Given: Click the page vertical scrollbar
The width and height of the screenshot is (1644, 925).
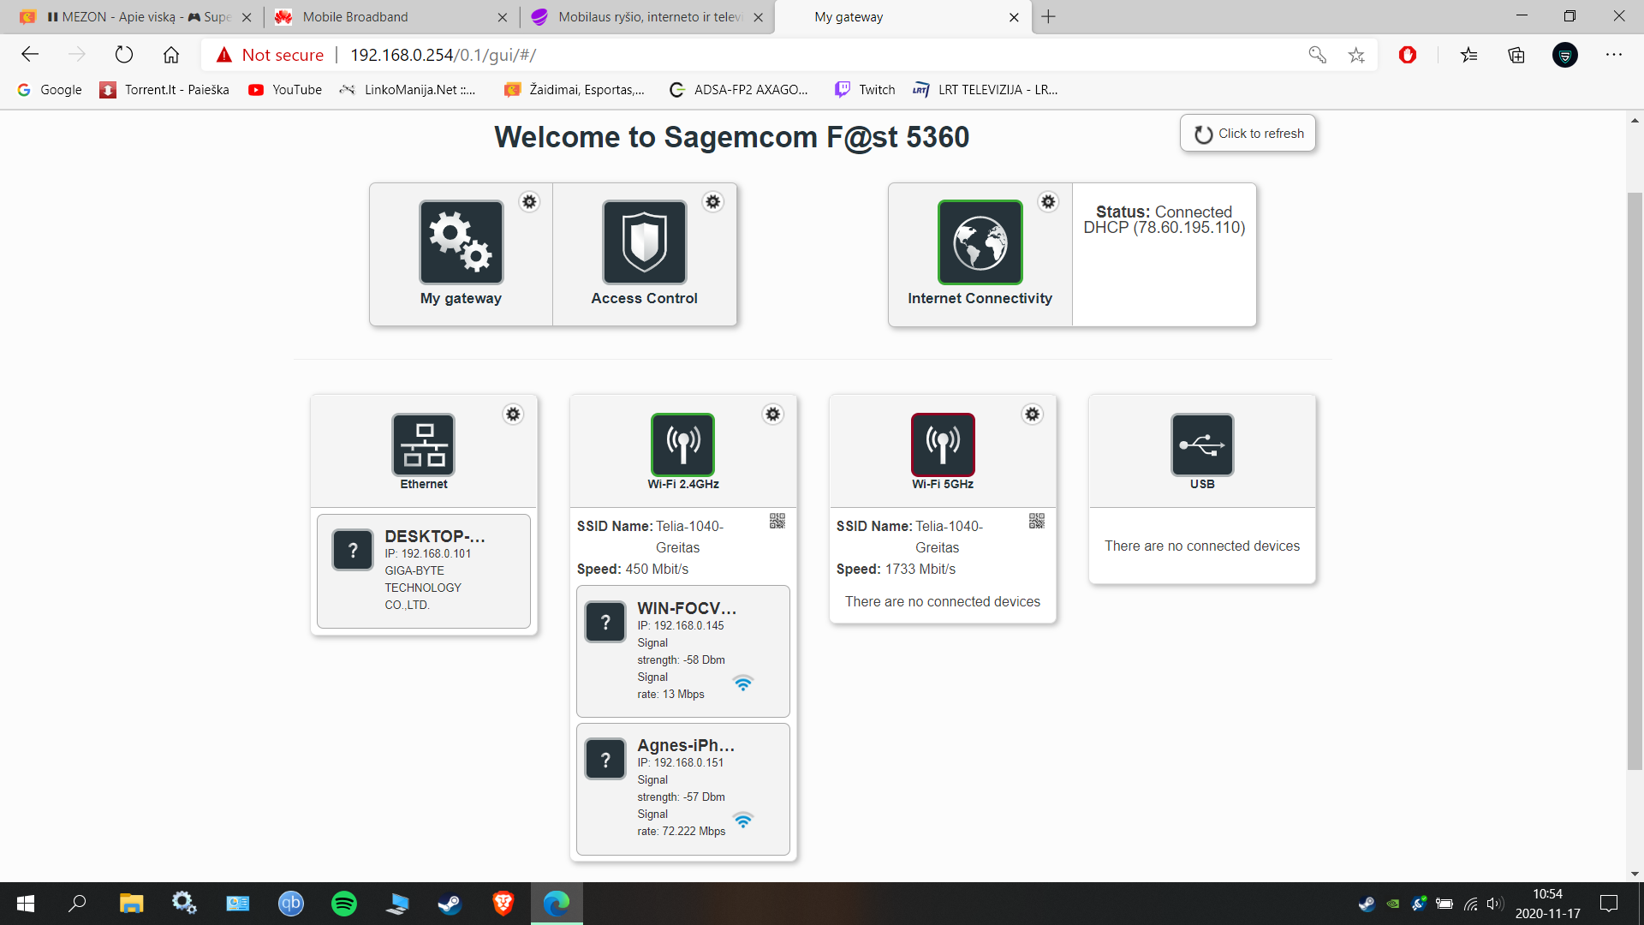Looking at the screenshot, I should click(x=1635, y=481).
